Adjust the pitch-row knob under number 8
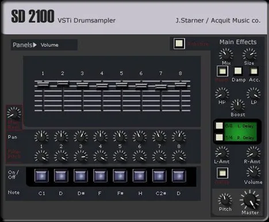 (179, 157)
